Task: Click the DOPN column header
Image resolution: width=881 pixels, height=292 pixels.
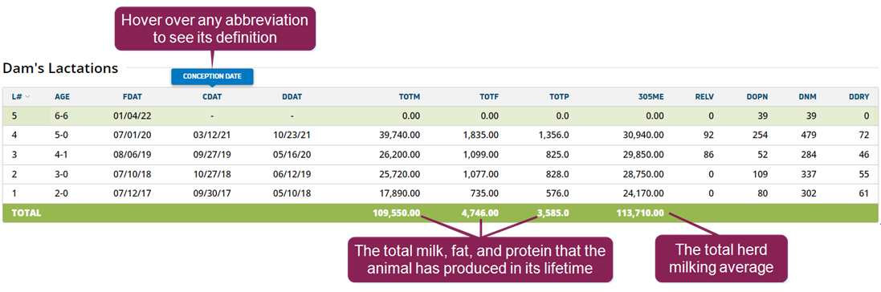Action: [x=757, y=96]
